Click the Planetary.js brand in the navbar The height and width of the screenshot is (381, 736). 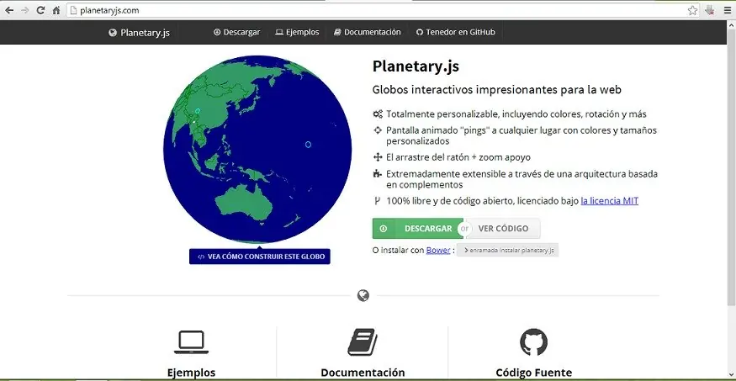139,33
